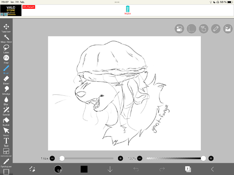Toggle brush and eraser swap icon
Image resolution: width=234 pixels, height=175 pixels.
pos(32,169)
